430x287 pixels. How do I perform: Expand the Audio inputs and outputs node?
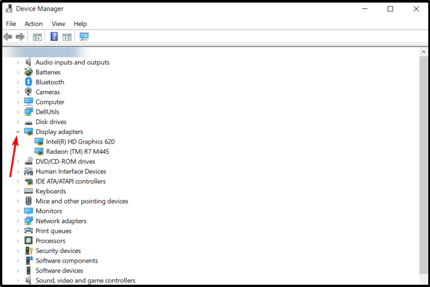tap(18, 63)
